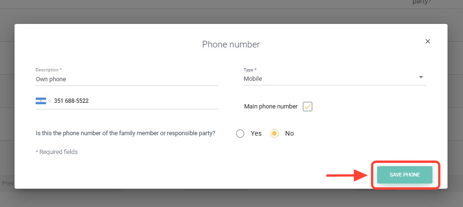Select the Yes radio button
This screenshot has height=207, width=463.
coord(240,133)
